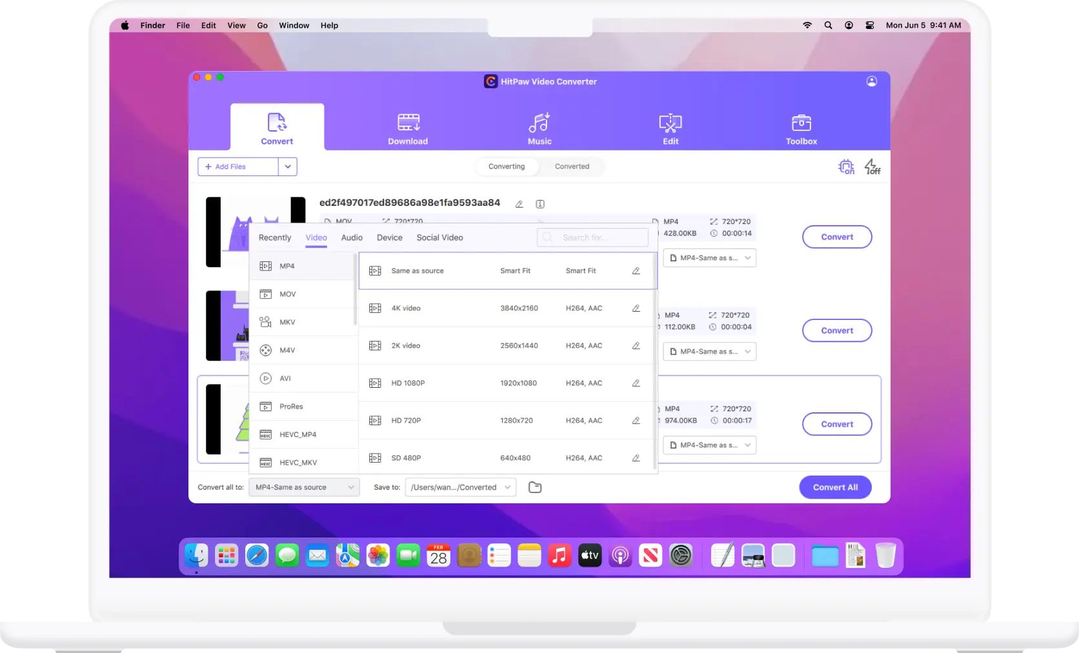The width and height of the screenshot is (1079, 653).
Task: Select the Social Video format tab
Action: pos(440,237)
